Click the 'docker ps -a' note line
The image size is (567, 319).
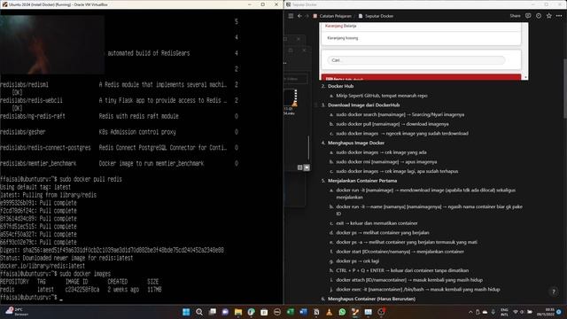pos(407,242)
